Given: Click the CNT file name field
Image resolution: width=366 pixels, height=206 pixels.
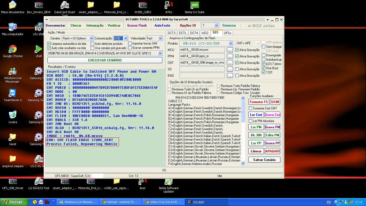Looking at the screenshot, I should (x=202, y=62).
